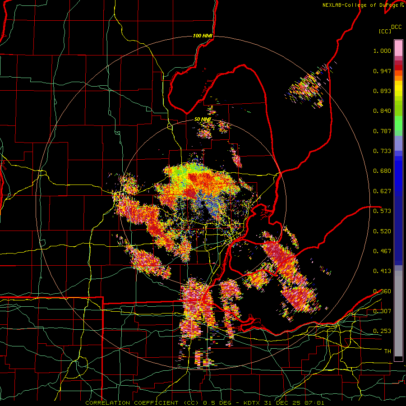Screen dimensions: 406x406
Task: Click the [CC] unit label
Action: pyautogui.click(x=385, y=31)
